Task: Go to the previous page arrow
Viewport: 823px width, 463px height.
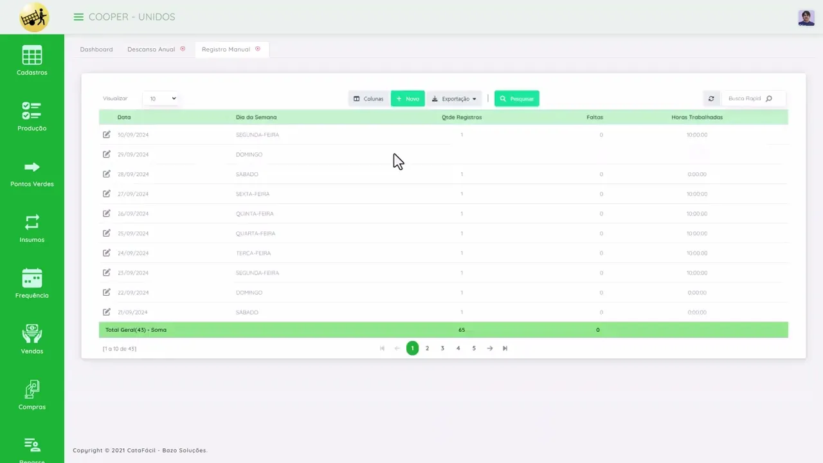Action: [x=397, y=348]
